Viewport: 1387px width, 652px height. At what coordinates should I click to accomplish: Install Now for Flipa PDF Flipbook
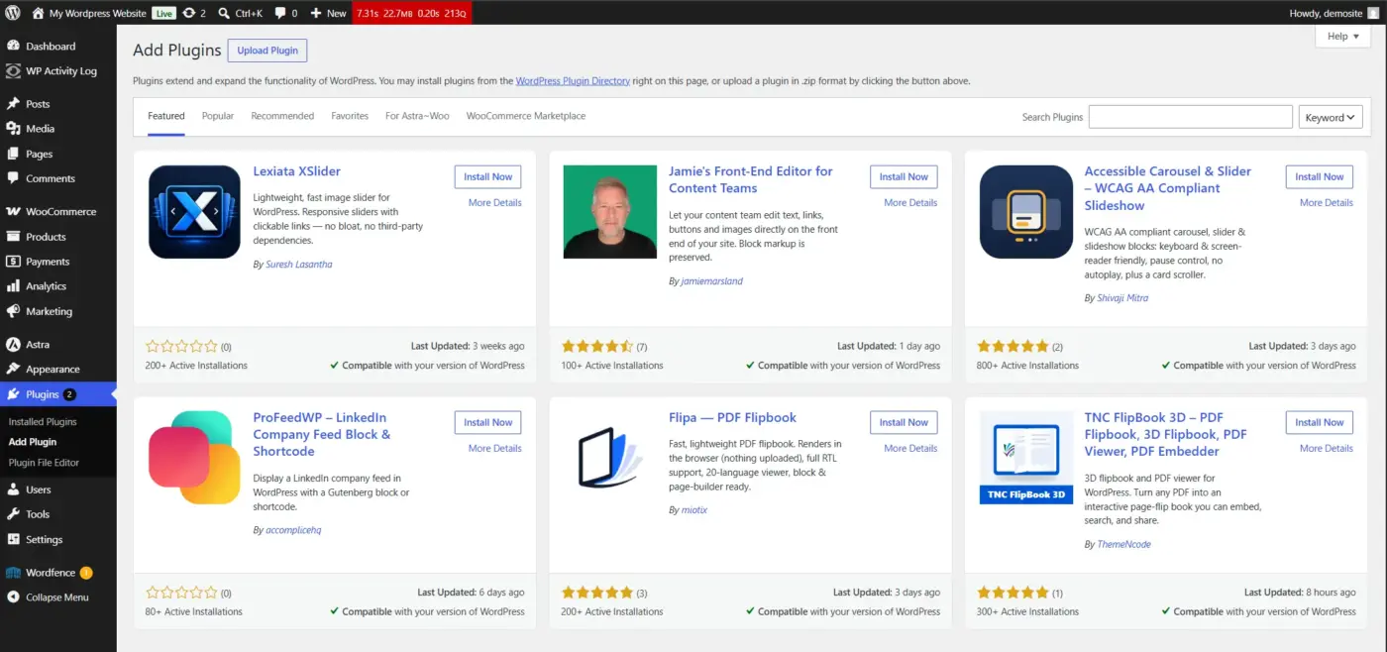coord(904,422)
